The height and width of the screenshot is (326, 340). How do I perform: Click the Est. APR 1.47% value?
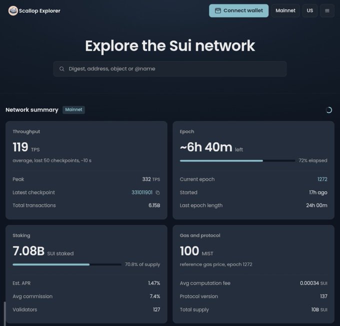(x=154, y=283)
